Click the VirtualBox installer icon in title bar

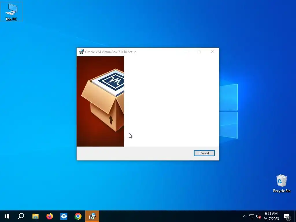click(81, 52)
